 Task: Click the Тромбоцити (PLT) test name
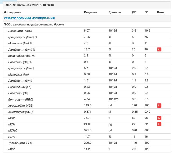click(21, 143)
